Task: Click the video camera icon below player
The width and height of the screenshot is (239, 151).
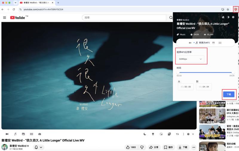Action: 7,134
